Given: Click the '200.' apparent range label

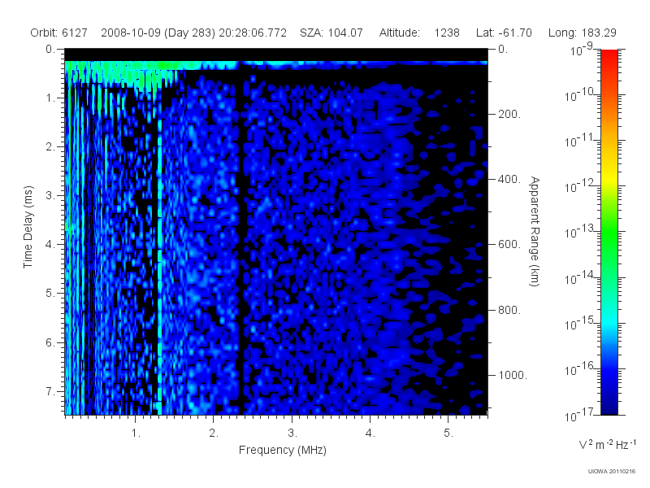Looking at the screenshot, I should coord(509,114).
